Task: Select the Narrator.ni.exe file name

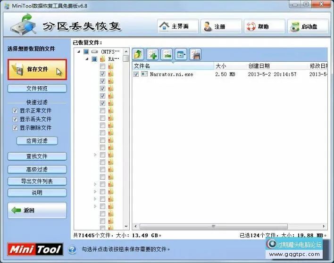Action: tap(171, 74)
